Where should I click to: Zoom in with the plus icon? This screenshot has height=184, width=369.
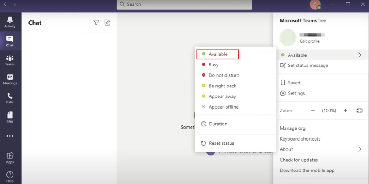click(345, 111)
